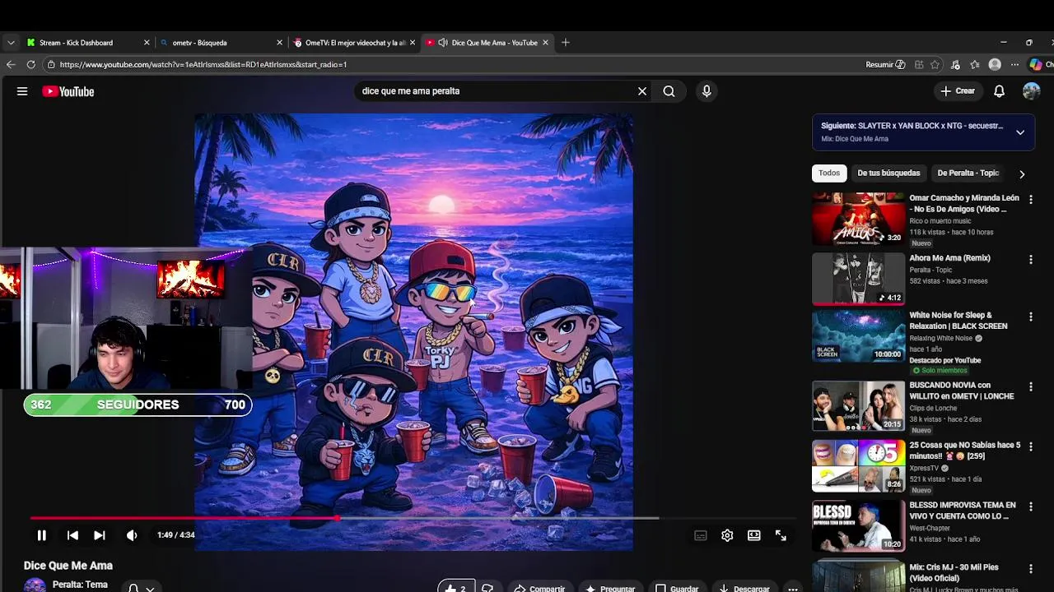Open browser tab search chevron

11,43
